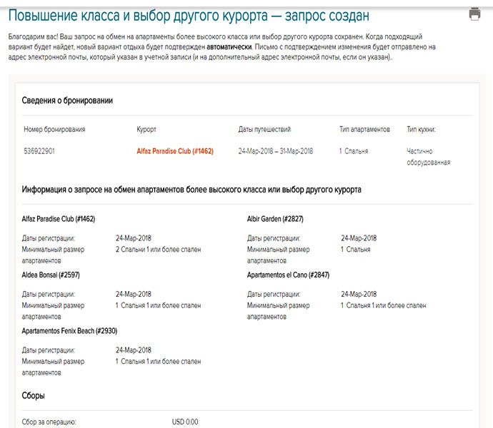Screen dimensions: 493x428
Task: Click the Albir Garden "Даты регистрации:" label
Action: coord(274,238)
